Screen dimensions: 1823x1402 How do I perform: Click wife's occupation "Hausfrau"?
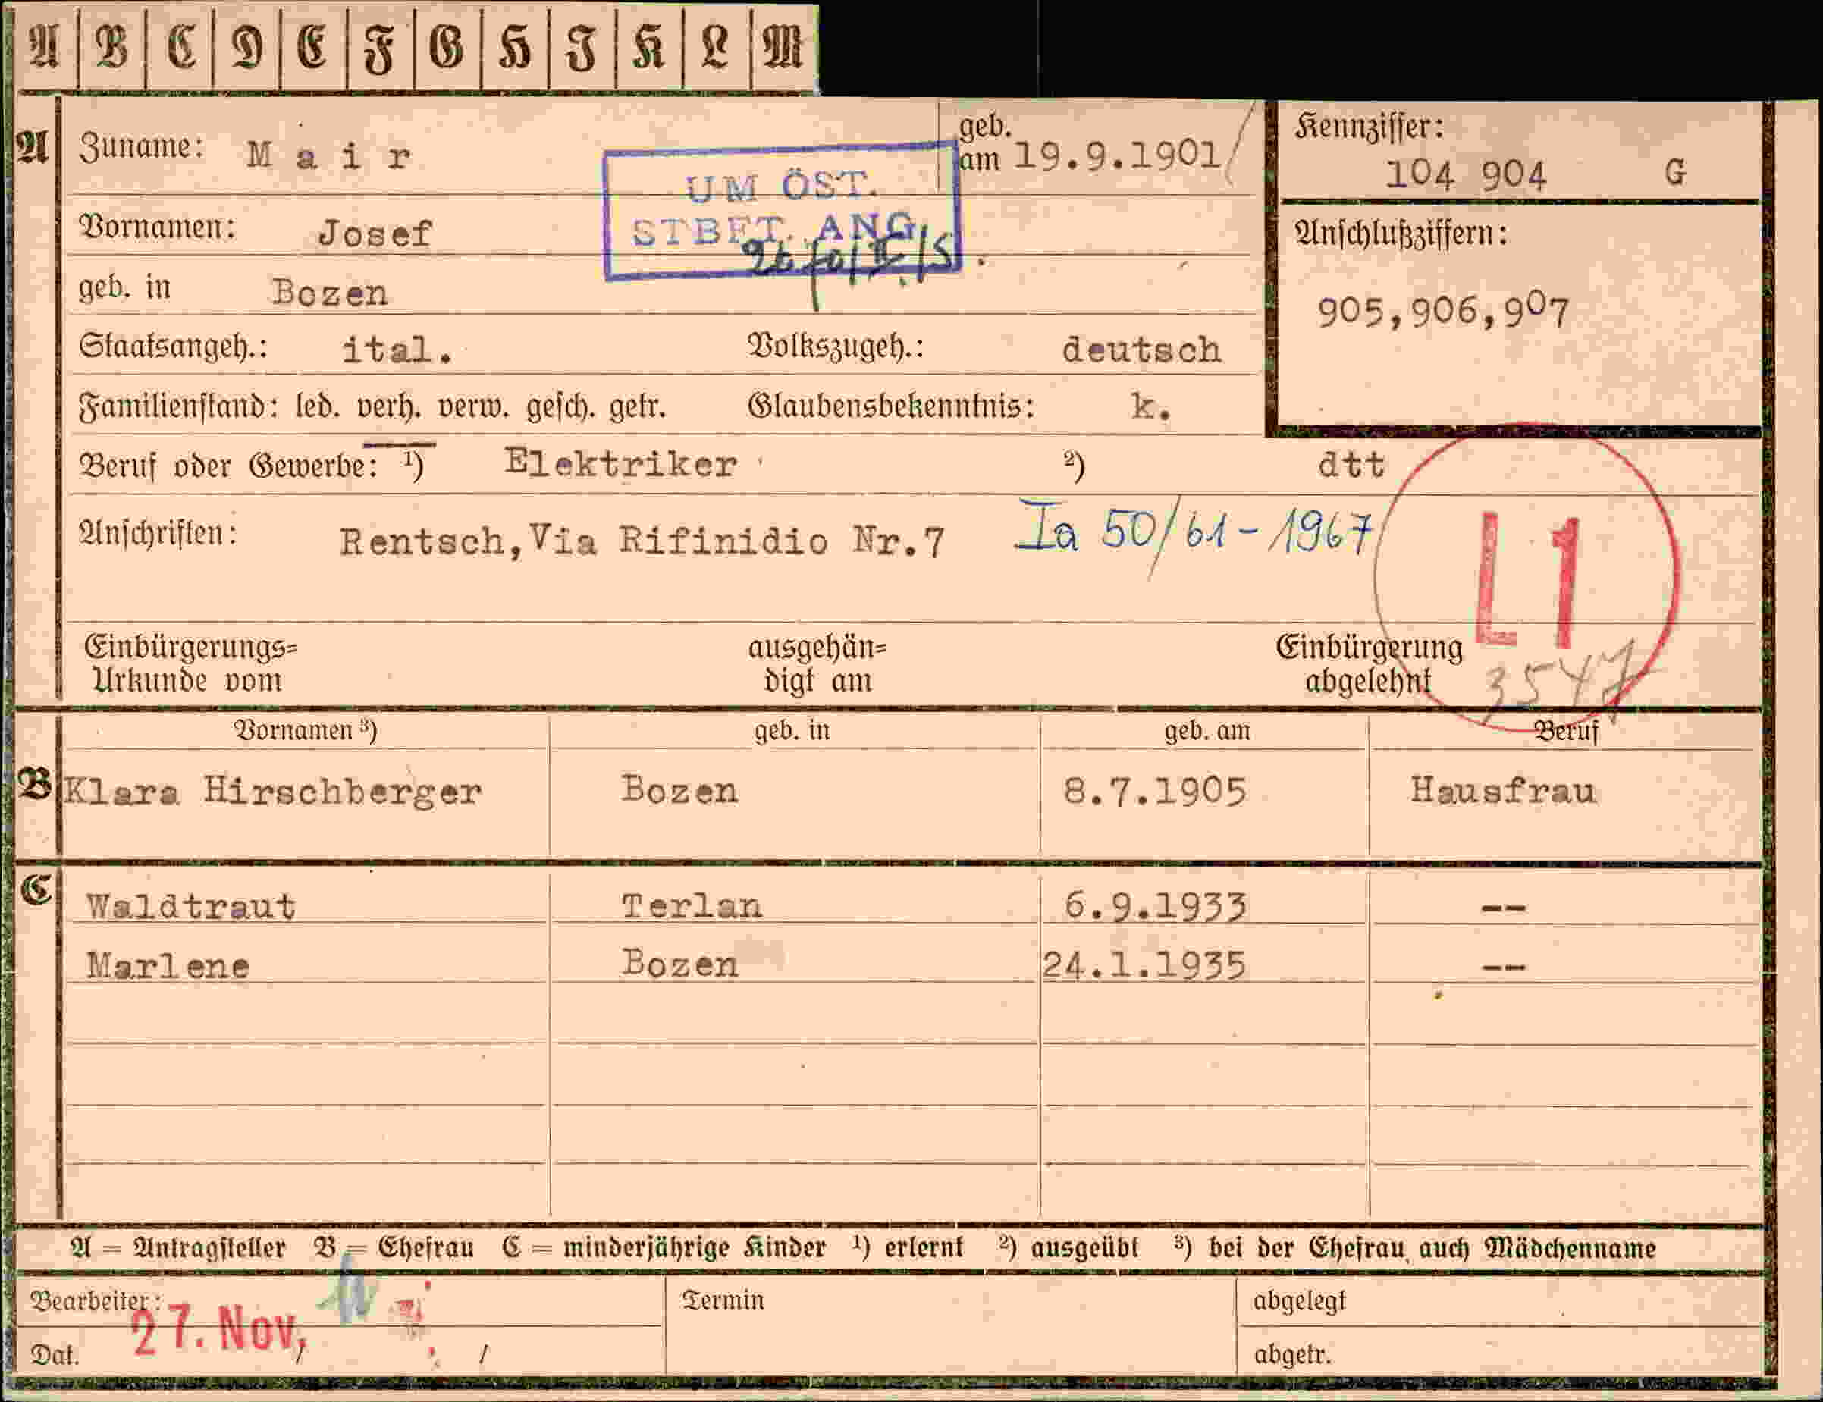coord(1503,790)
